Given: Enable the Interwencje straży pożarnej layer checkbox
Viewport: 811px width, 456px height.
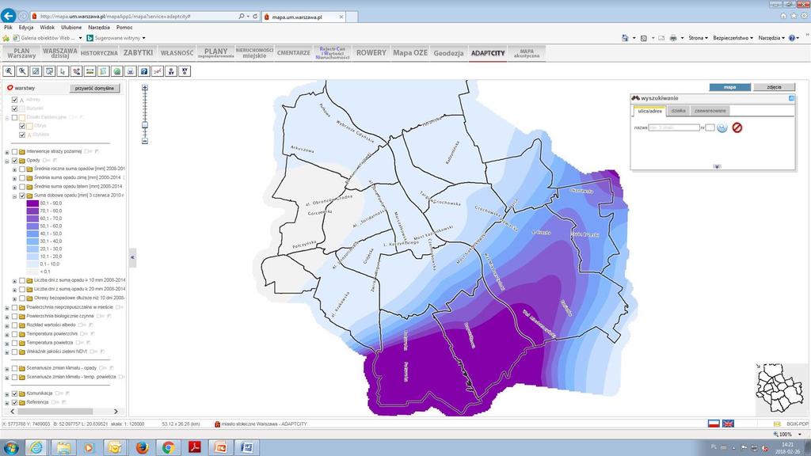Looking at the screenshot, I should [x=14, y=152].
